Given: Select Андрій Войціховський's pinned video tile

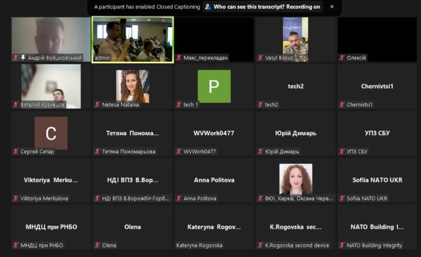Looking at the screenshot, I should [x=51, y=39].
